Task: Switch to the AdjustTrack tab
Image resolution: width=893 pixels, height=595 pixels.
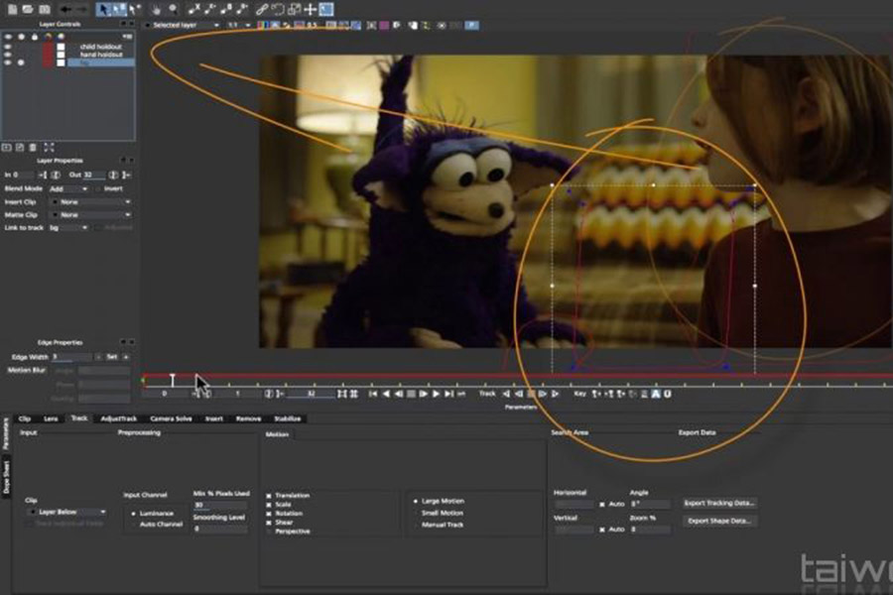Action: [121, 419]
